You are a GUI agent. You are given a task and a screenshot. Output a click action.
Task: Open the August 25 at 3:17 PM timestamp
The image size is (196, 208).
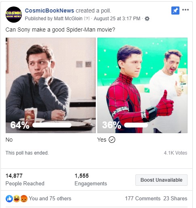[x=117, y=19]
